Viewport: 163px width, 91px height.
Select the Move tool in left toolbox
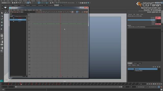click(2, 22)
